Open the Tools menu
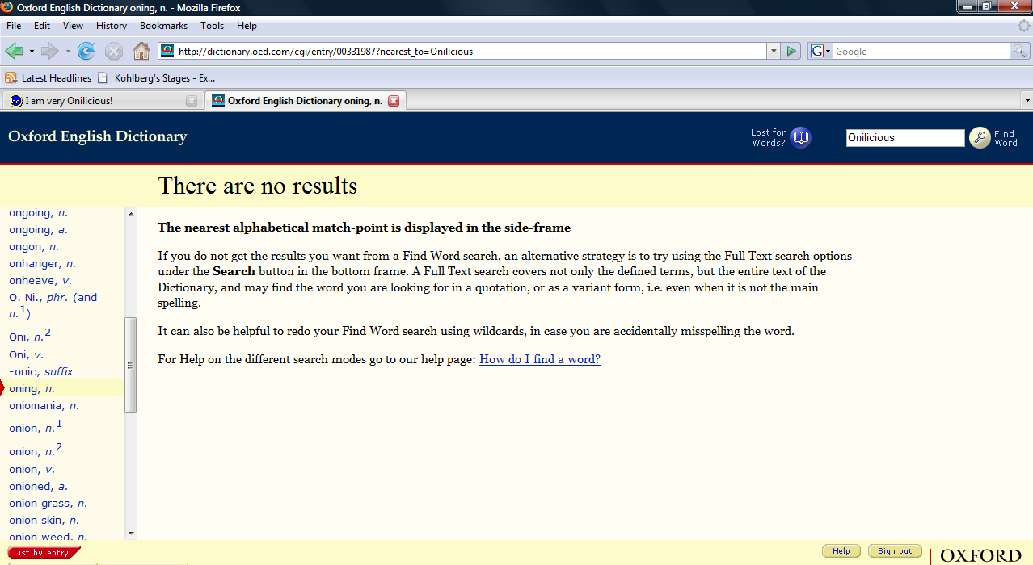 pyautogui.click(x=213, y=26)
